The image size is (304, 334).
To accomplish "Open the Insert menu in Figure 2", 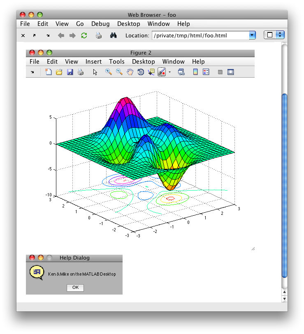I will (93, 62).
